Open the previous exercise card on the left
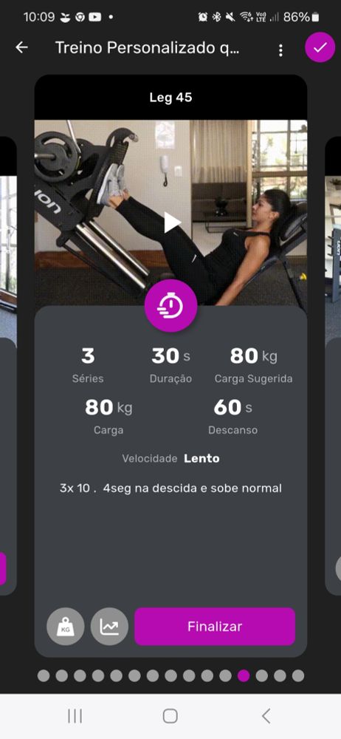This screenshot has height=739, width=341. [8, 367]
